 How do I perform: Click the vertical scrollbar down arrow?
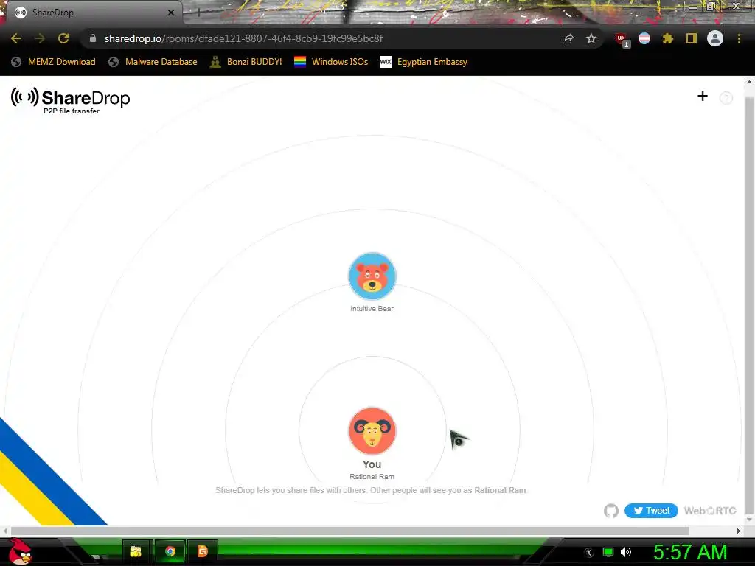tap(749, 520)
